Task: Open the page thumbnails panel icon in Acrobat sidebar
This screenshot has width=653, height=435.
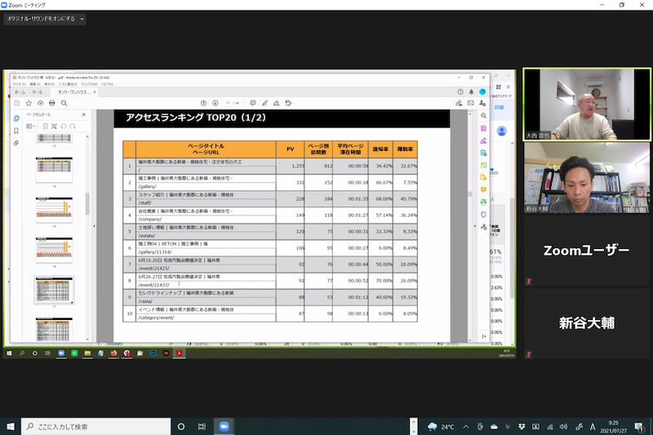Action: (16, 118)
